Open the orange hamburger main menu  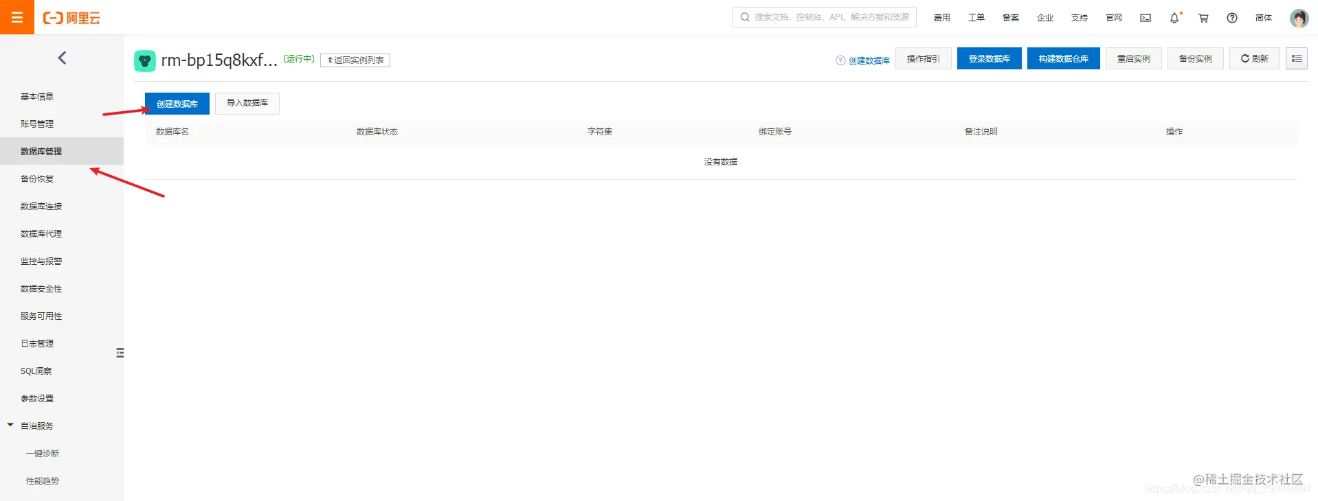(x=17, y=17)
